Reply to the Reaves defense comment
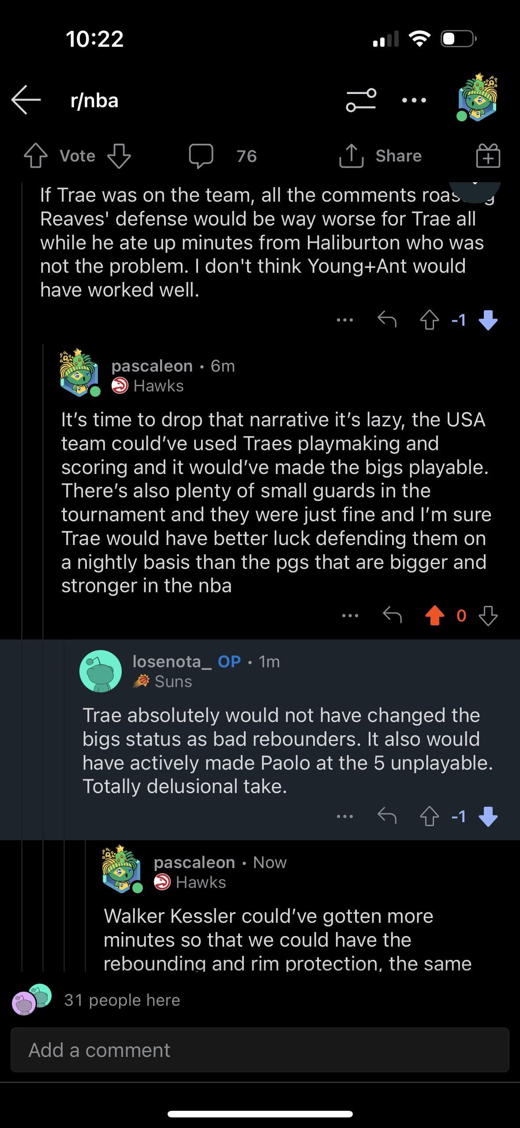 pyautogui.click(x=387, y=320)
